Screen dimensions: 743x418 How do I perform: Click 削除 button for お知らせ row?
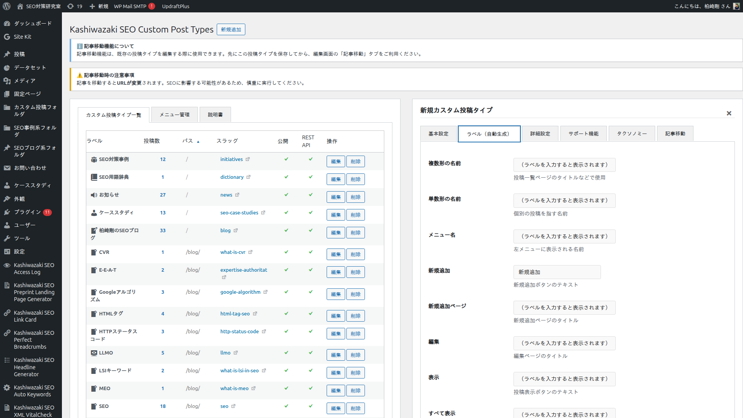click(x=355, y=197)
